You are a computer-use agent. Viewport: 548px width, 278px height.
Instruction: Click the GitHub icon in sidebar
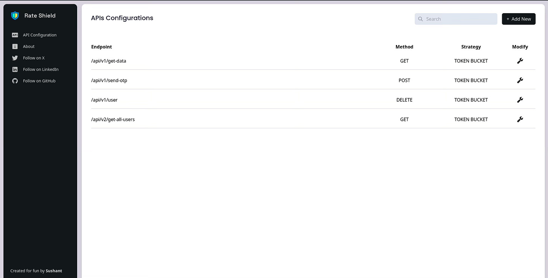(15, 81)
